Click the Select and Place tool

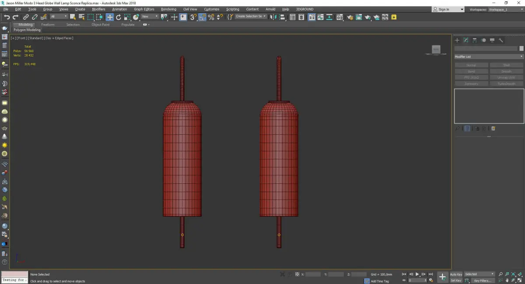pos(136,17)
